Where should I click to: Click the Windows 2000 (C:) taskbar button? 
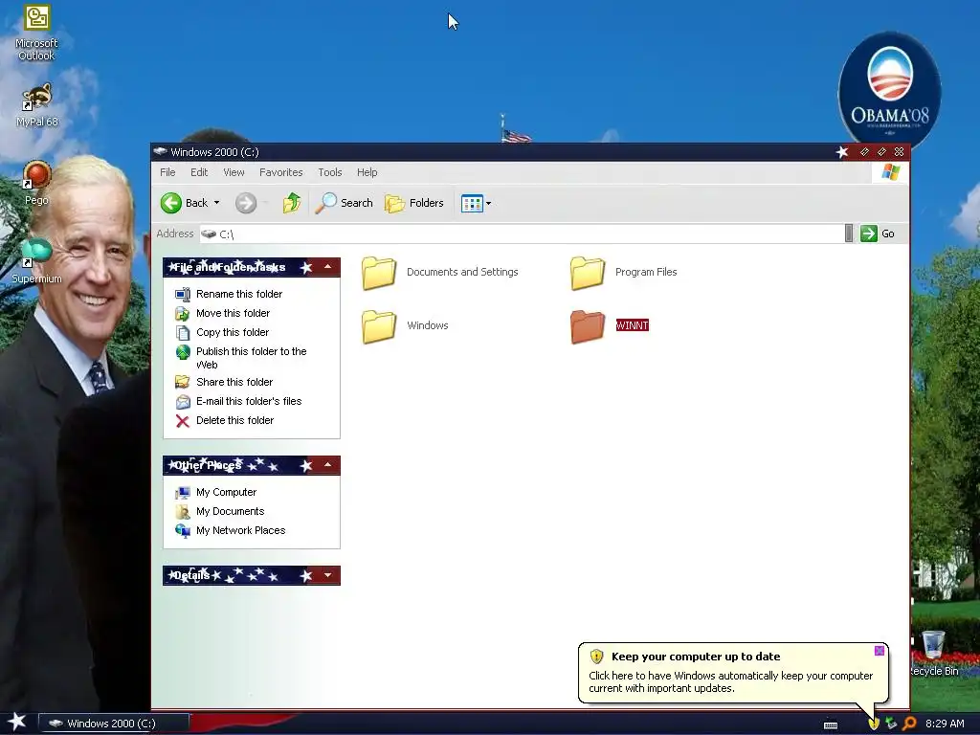tap(113, 724)
